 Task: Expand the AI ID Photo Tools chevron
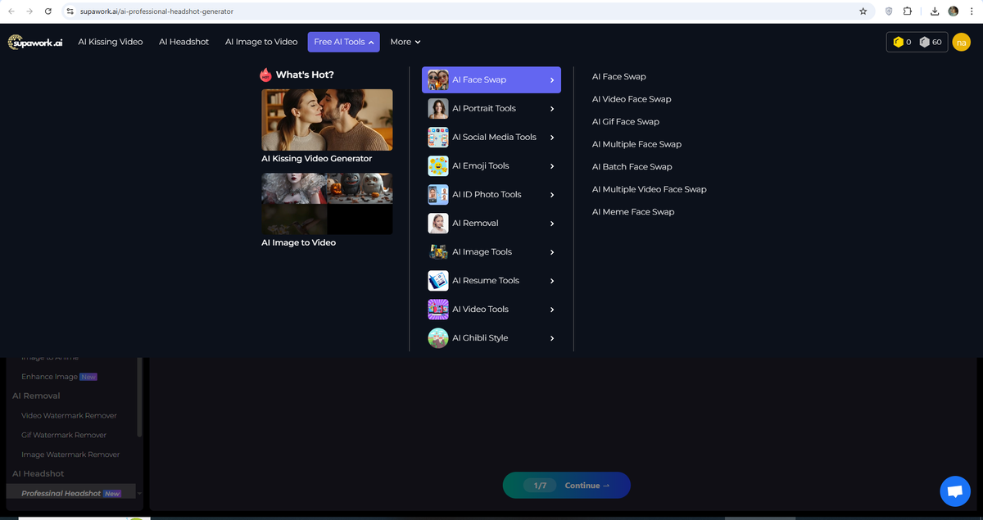coord(552,195)
